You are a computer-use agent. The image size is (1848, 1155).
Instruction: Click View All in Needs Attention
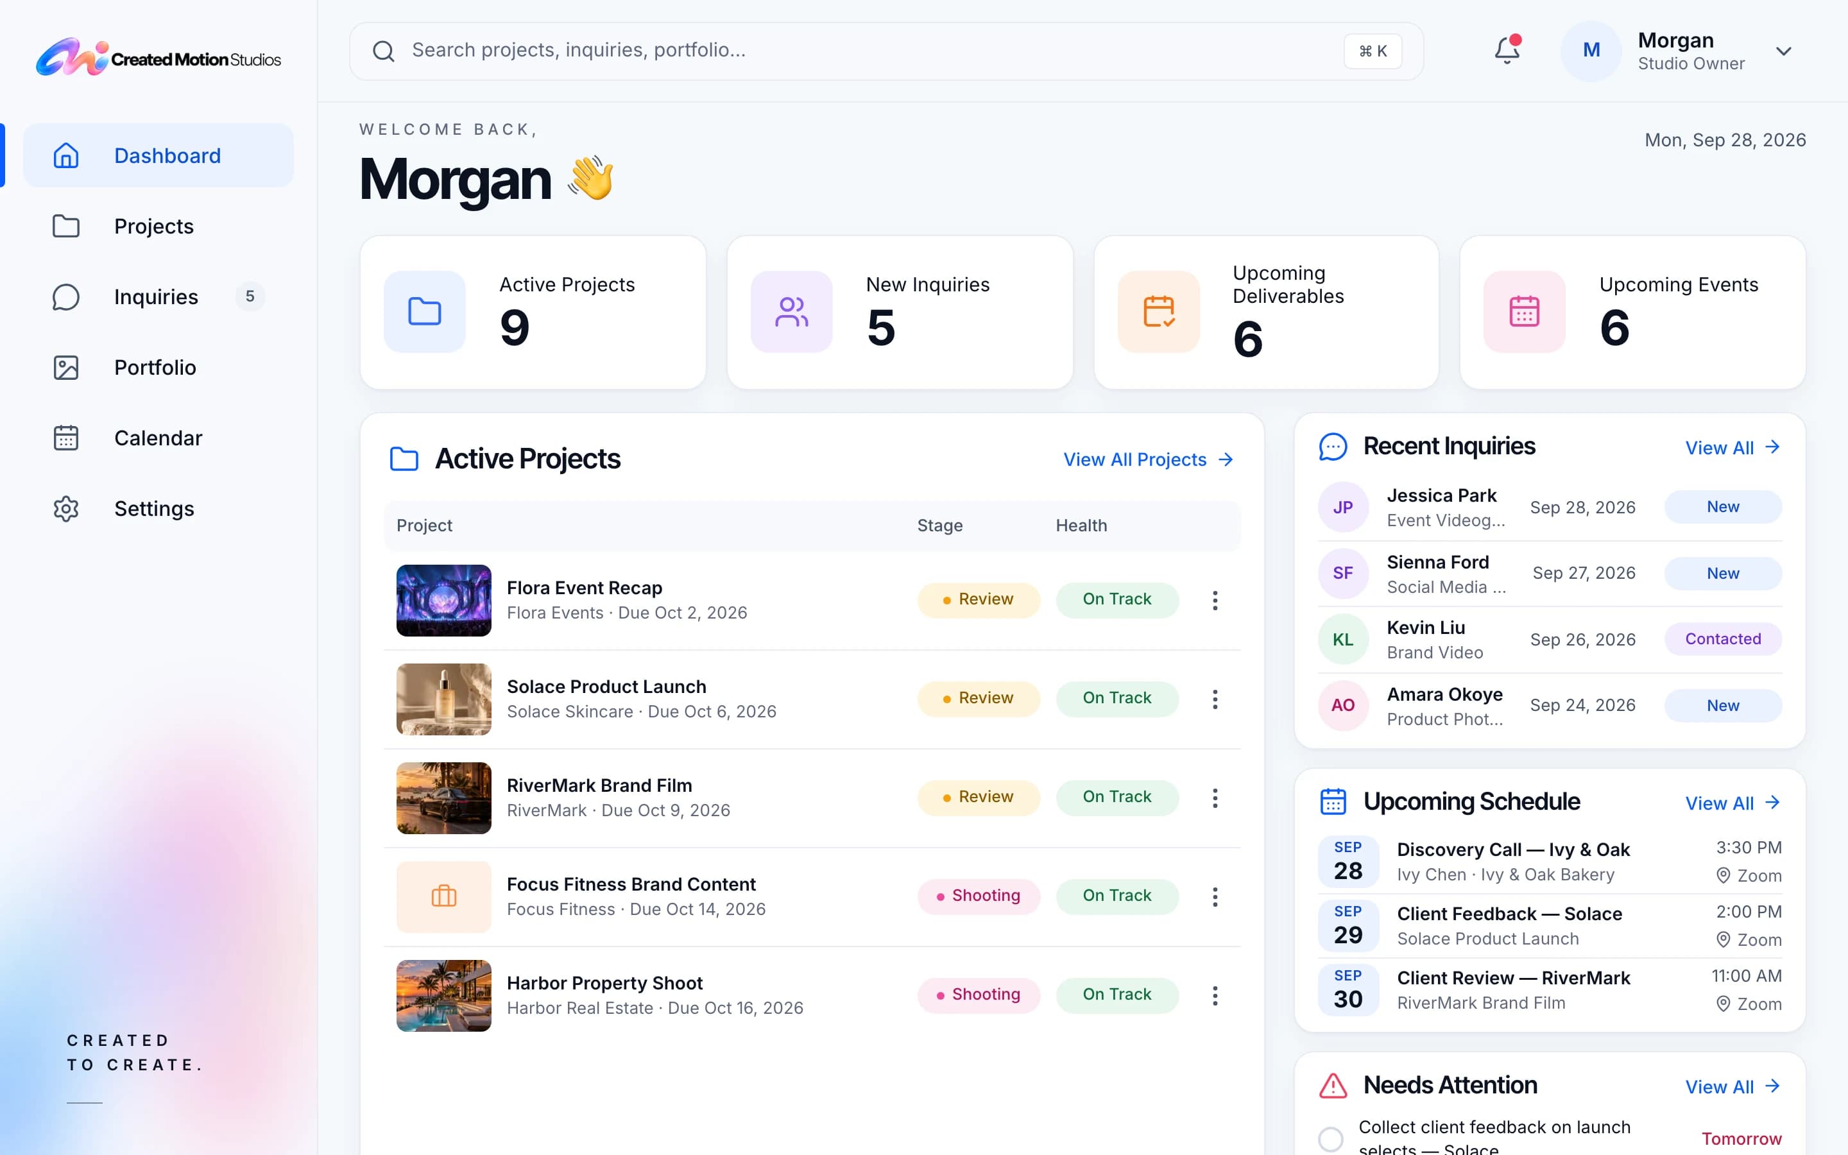1733,1086
